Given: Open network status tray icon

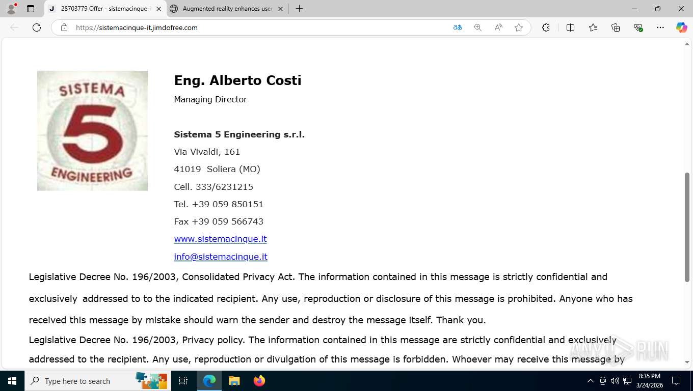Looking at the screenshot, I should click(x=627, y=381).
